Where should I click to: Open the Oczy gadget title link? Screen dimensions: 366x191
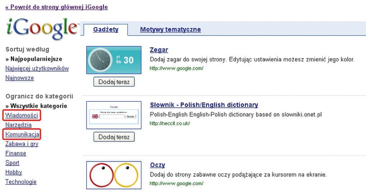click(157, 165)
